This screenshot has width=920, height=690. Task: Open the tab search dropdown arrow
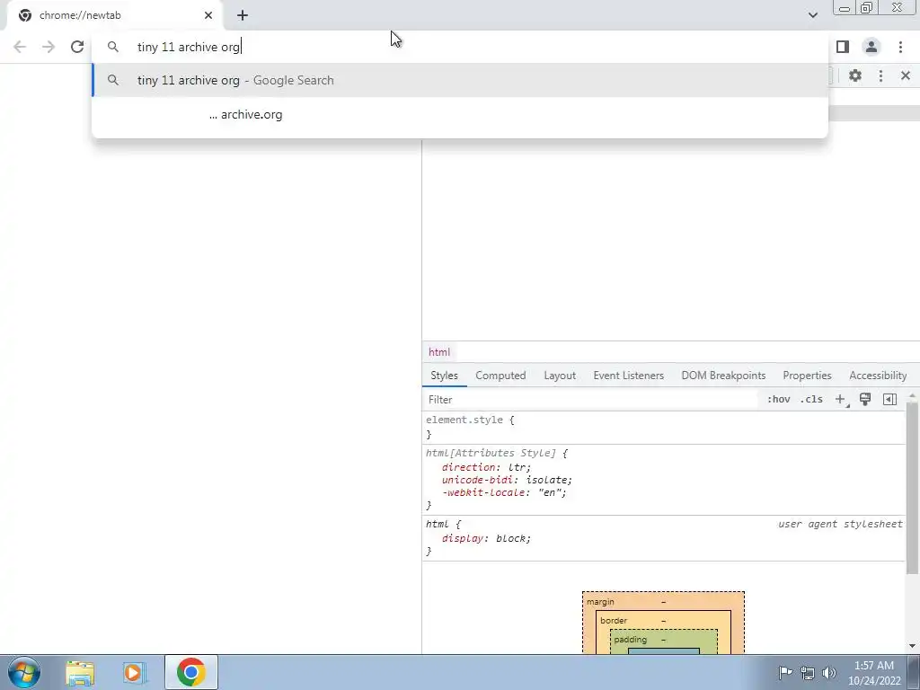(812, 15)
